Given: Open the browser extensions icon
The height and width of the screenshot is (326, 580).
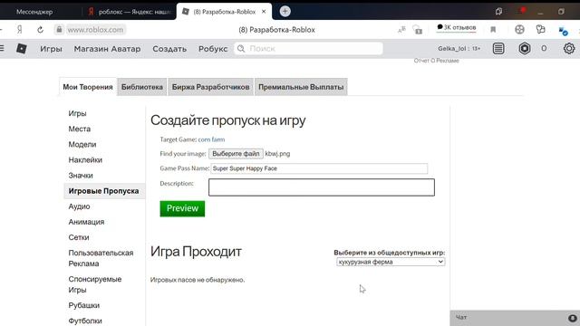Looking at the screenshot, I should pyautogui.click(x=540, y=29).
